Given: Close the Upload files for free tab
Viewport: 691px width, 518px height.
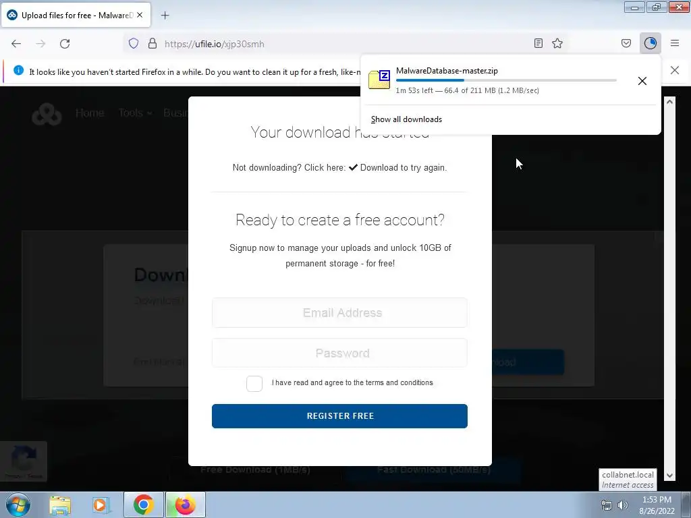Looking at the screenshot, I should click(140, 15).
